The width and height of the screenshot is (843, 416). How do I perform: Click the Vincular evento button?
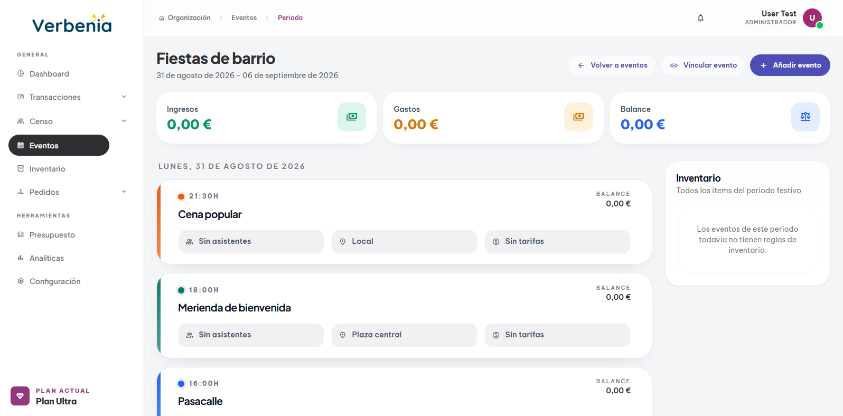[x=703, y=65]
